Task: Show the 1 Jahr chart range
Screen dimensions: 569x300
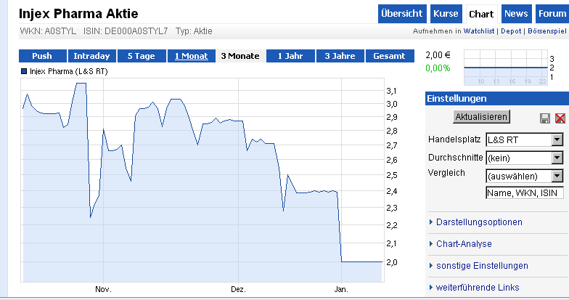Action: tap(290, 56)
